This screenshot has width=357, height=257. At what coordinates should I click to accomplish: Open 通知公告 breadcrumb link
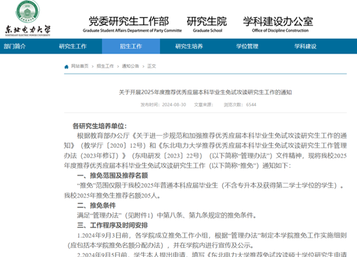130,67
